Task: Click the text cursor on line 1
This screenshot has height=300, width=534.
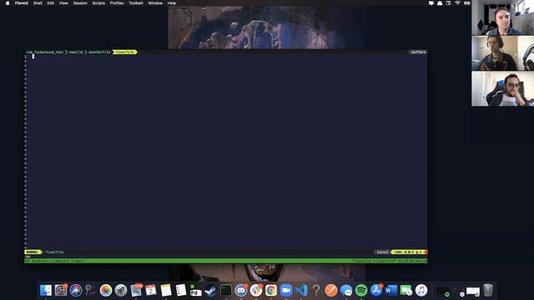Action: point(33,57)
